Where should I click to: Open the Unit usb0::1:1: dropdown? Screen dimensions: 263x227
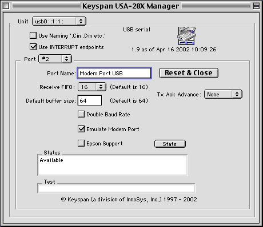59,21
